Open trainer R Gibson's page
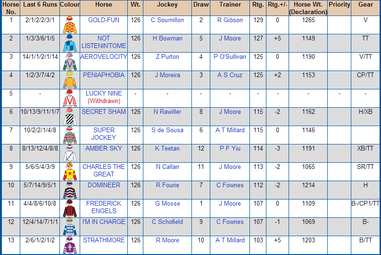Viewport: 381px width, 255px height. [x=230, y=20]
